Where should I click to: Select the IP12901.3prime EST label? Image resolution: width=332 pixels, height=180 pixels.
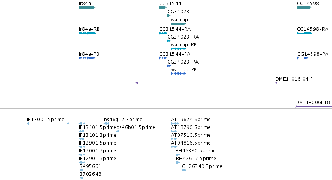tap(98, 159)
